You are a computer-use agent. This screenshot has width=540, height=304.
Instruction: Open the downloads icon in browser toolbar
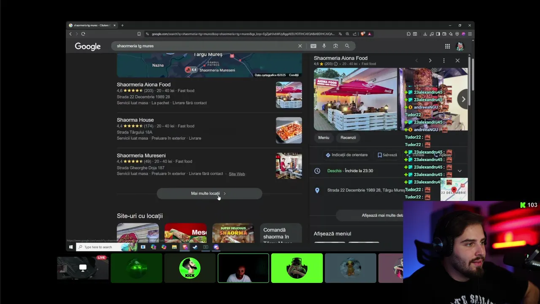425,34
